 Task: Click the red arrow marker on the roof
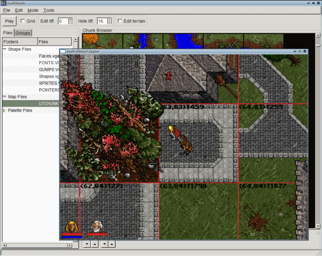coord(169,76)
